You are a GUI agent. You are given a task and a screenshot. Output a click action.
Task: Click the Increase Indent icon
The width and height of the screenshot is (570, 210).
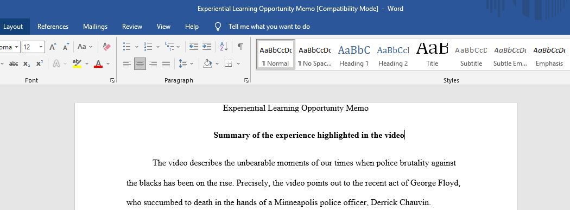207,47
